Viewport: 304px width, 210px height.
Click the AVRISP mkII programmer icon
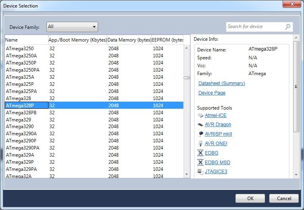click(200, 134)
